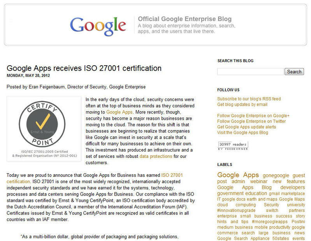Screen dimensions: 311x241
Task: Select the medium business label
Action: [235, 227]
